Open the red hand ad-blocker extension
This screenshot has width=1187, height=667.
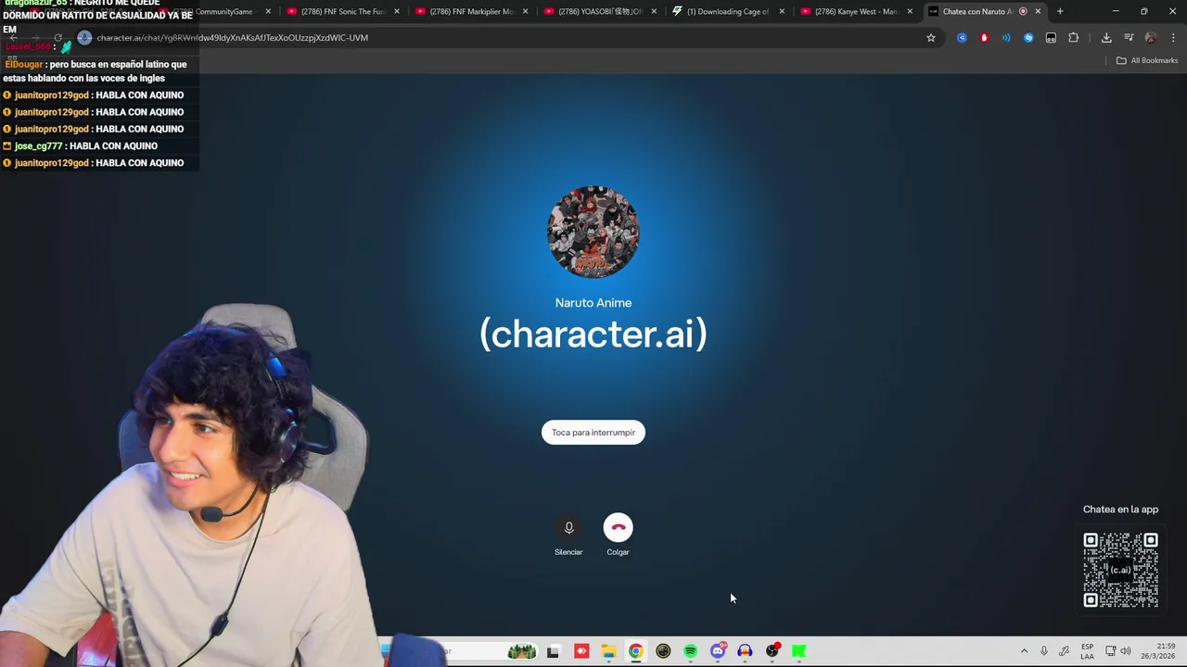(x=984, y=38)
